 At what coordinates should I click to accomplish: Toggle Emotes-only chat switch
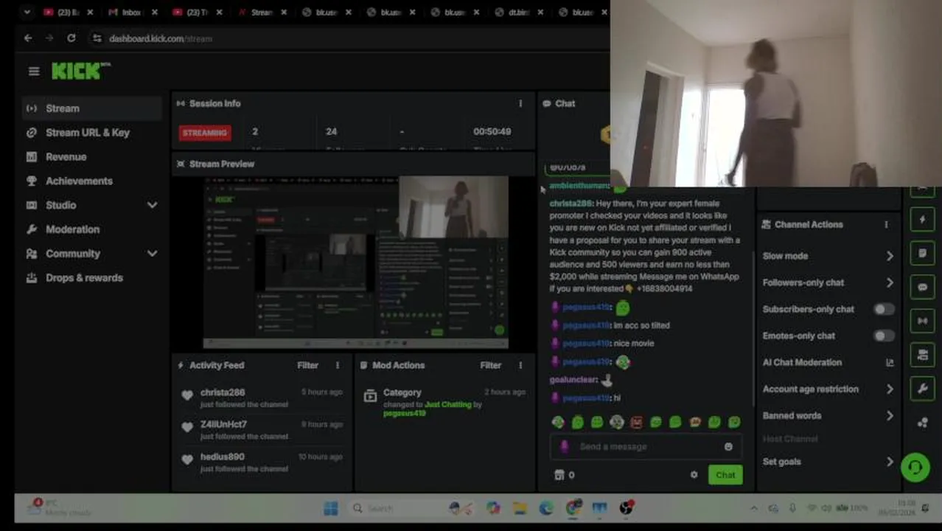point(884,336)
